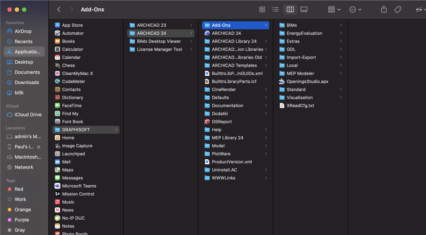This screenshot has height=235, width=426.
Task: Select the CleanMyMac X application
Action: coord(86,73)
